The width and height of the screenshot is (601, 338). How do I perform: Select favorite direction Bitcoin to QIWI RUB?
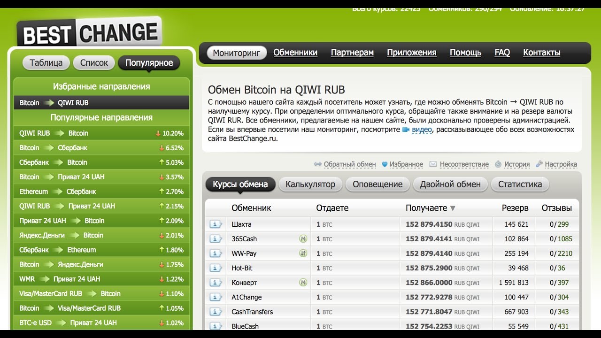pyautogui.click(x=101, y=103)
